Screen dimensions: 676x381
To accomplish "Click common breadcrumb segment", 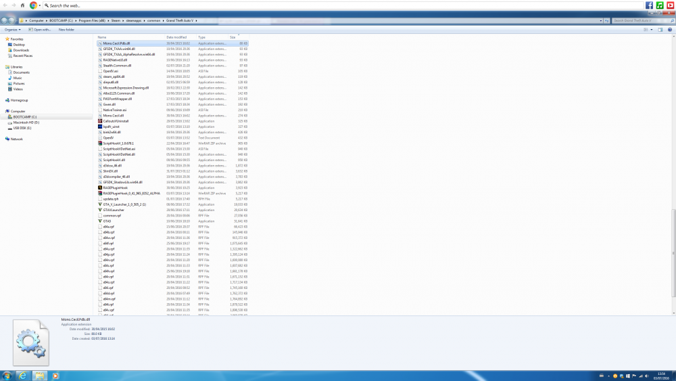I will (x=153, y=20).
